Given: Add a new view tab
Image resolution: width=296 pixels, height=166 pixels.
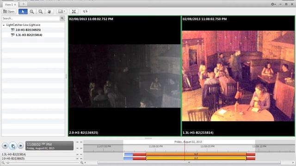Looking at the screenshot, I should tap(24, 4).
